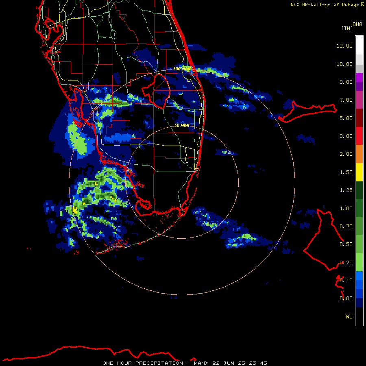Click the OHA product label above the legend
This screenshot has height=366, width=366.
tap(357, 24)
